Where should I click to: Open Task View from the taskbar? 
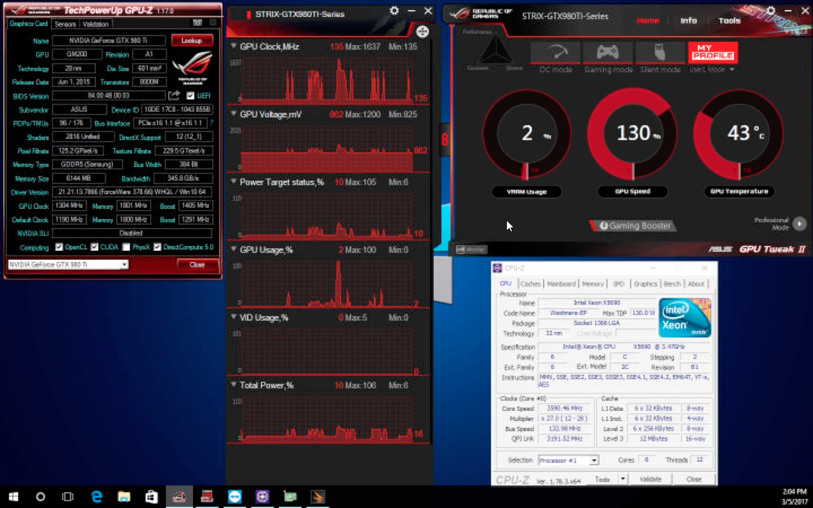click(68, 497)
